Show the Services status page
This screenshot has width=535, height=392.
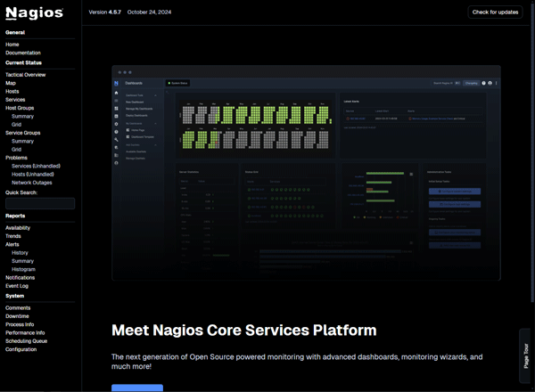coord(15,100)
